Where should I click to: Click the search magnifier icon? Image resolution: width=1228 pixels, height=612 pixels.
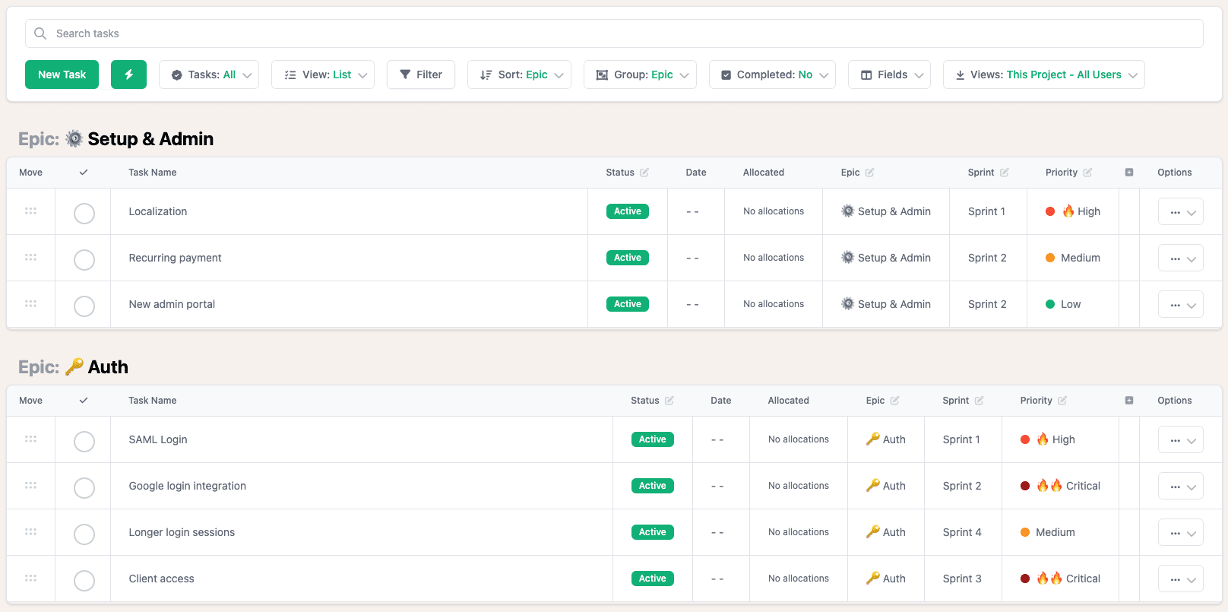[x=40, y=33]
